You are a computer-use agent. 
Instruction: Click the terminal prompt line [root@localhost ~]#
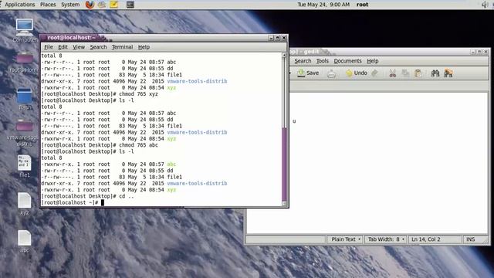69,202
